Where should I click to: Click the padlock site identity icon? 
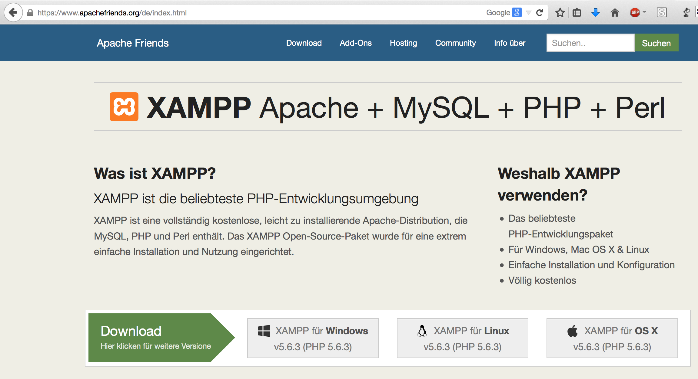click(30, 13)
